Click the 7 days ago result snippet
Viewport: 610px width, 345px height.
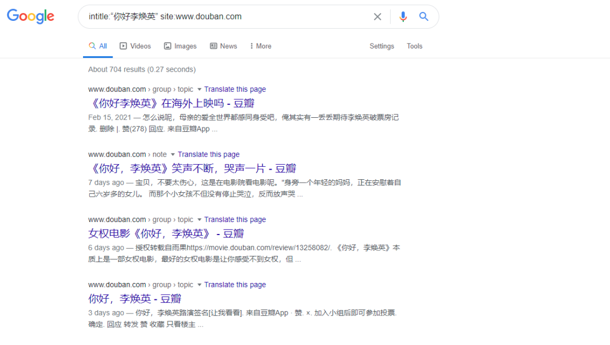245,188
